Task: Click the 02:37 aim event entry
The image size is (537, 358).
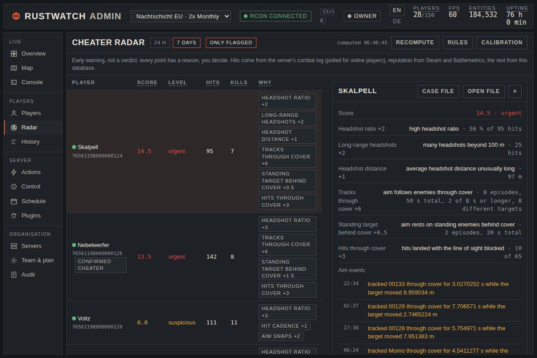Action: coord(430,311)
